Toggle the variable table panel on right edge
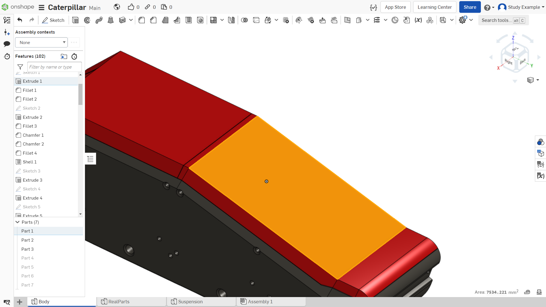 tap(540, 176)
